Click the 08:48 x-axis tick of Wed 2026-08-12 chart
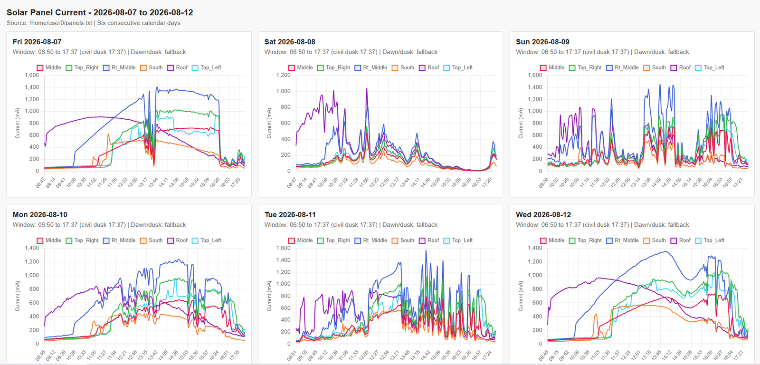This screenshot has width=760, height=365. [543, 356]
